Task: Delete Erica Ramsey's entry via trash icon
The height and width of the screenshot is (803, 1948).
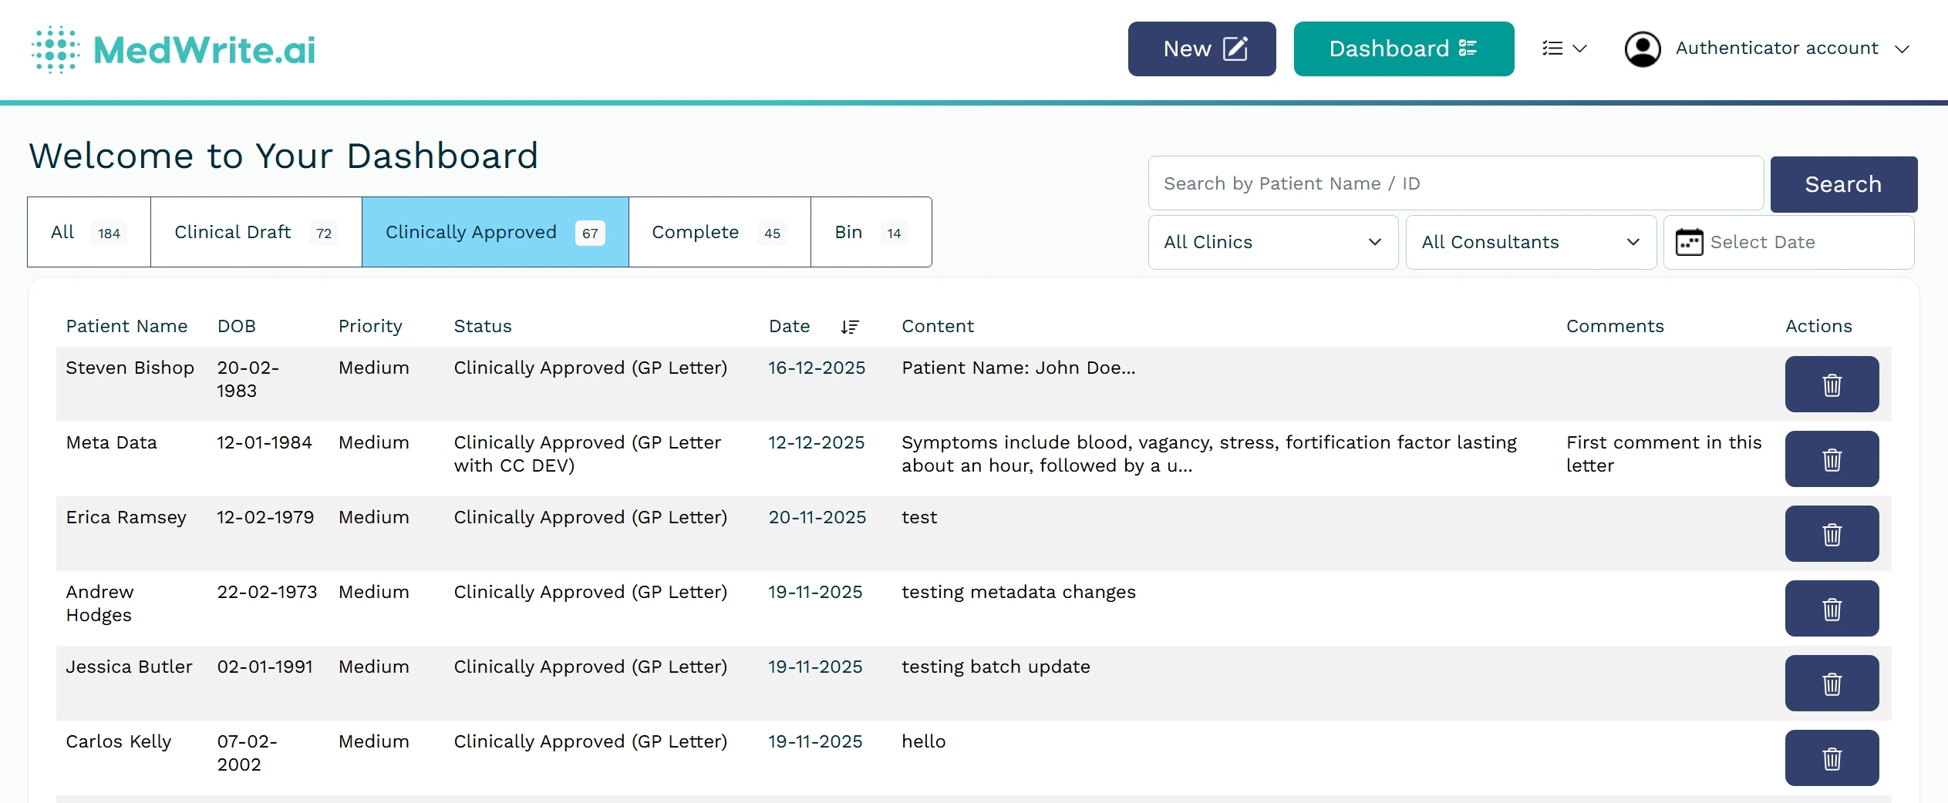Action: [x=1832, y=533]
